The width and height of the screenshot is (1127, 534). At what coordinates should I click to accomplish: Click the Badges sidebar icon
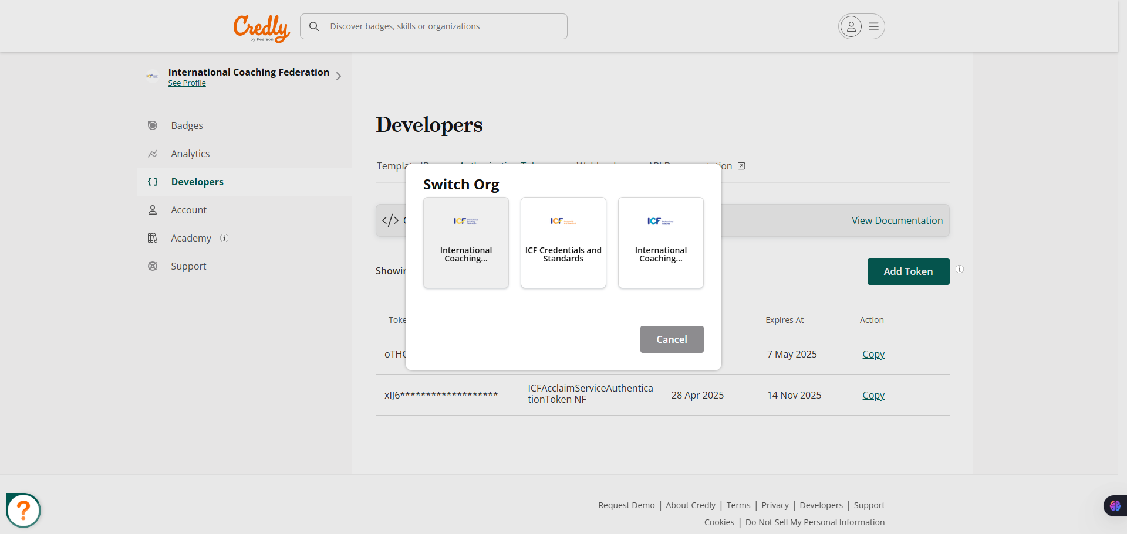coord(153,125)
